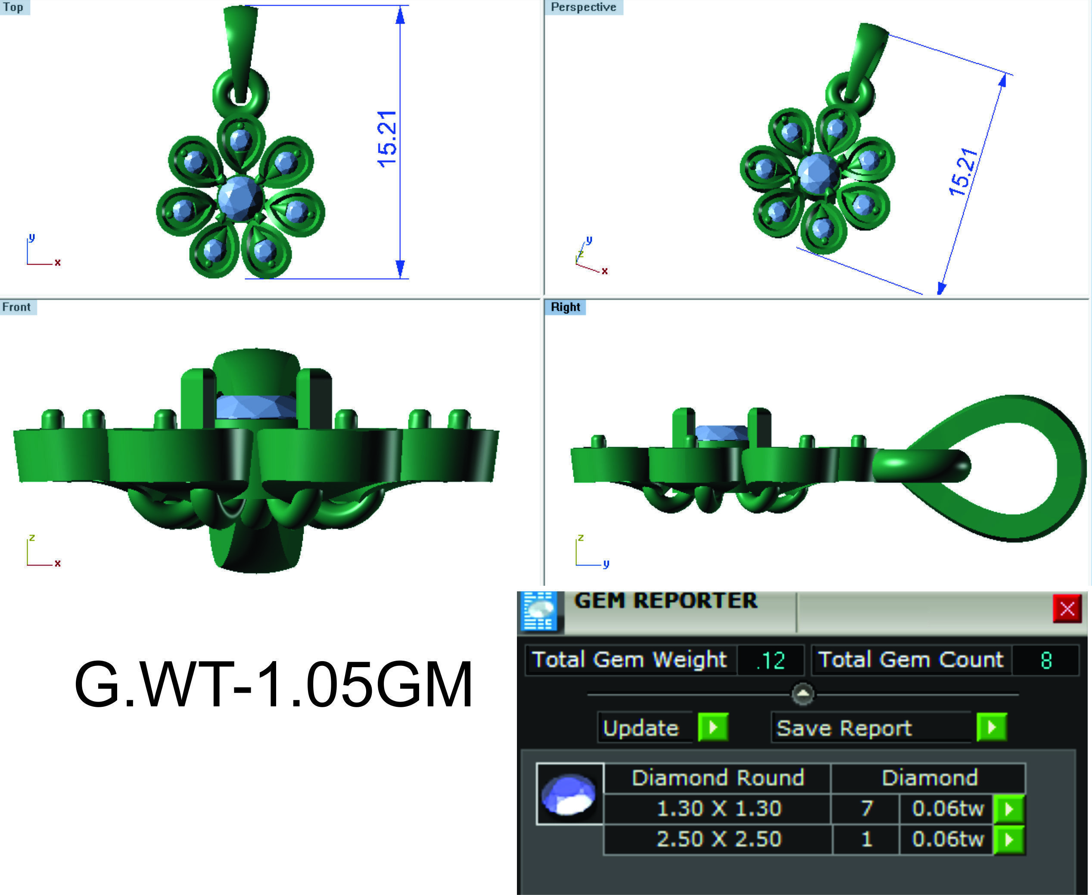Click the Update button

(x=645, y=728)
